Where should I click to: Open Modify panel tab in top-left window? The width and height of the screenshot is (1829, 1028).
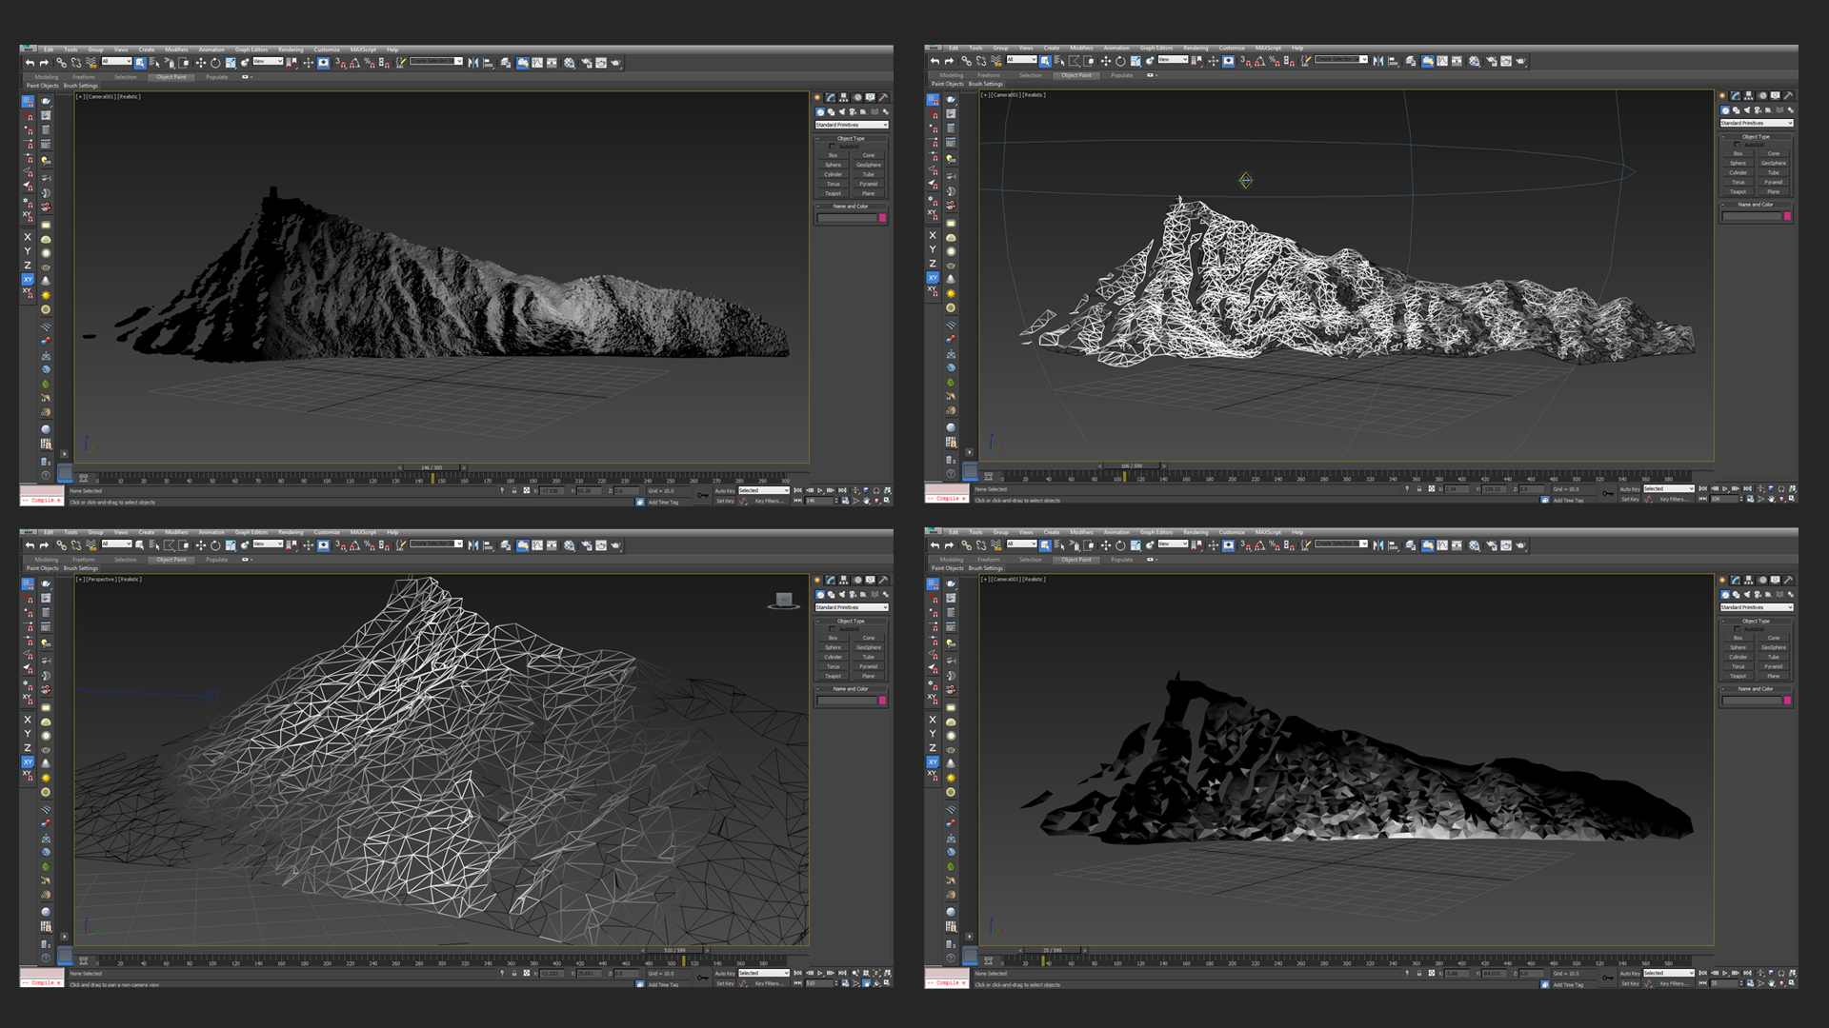tap(831, 97)
